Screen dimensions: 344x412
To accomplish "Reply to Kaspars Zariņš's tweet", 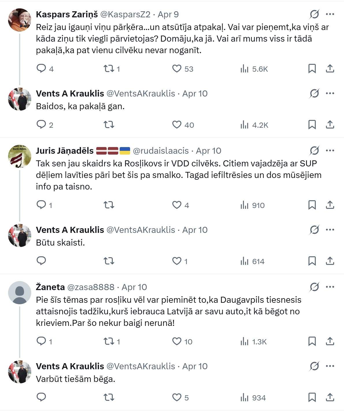I will [x=41, y=68].
